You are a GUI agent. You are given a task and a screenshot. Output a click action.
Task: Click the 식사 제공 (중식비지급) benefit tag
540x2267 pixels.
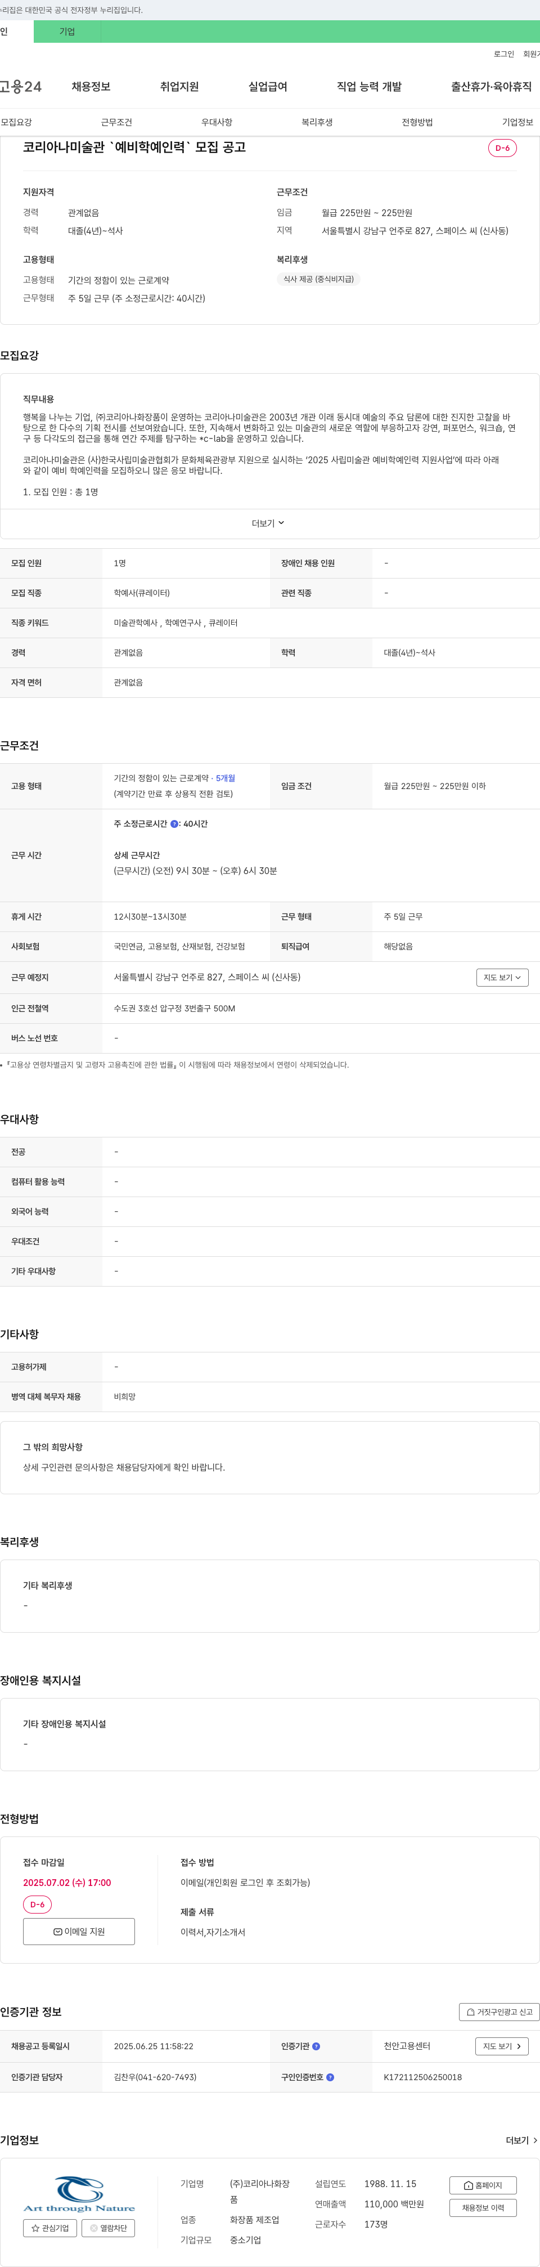click(x=318, y=279)
